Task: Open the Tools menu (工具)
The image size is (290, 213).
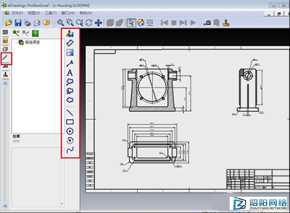Action: (x=50, y=13)
